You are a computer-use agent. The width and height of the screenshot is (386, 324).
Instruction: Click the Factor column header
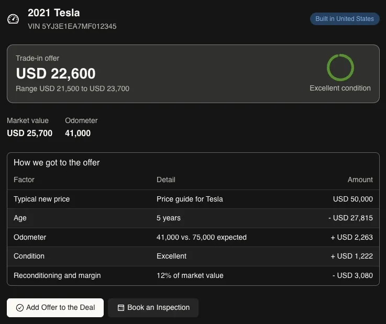[24, 180]
